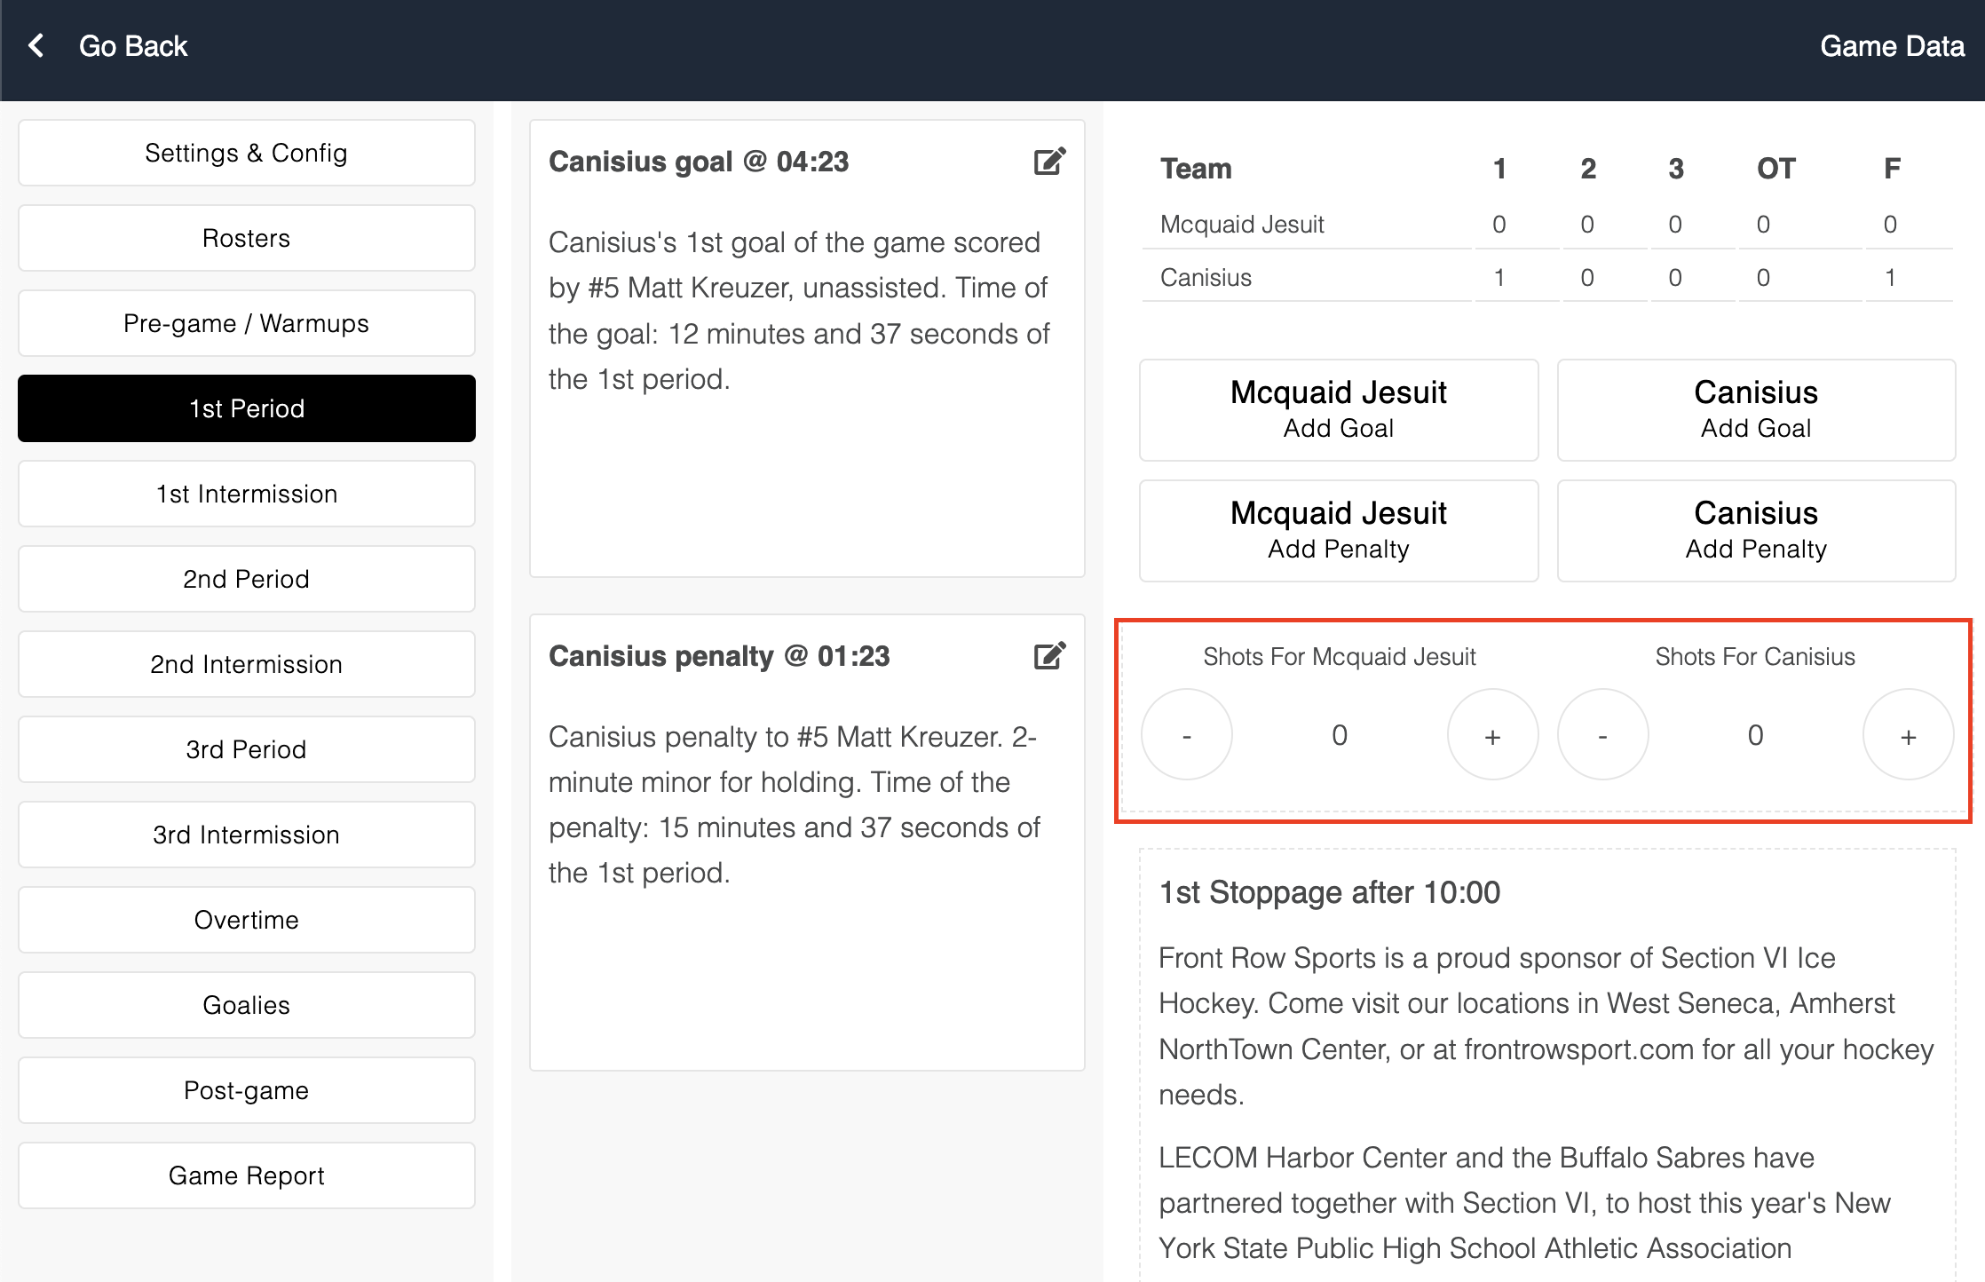Go to Pre-game / Warmups

point(246,323)
